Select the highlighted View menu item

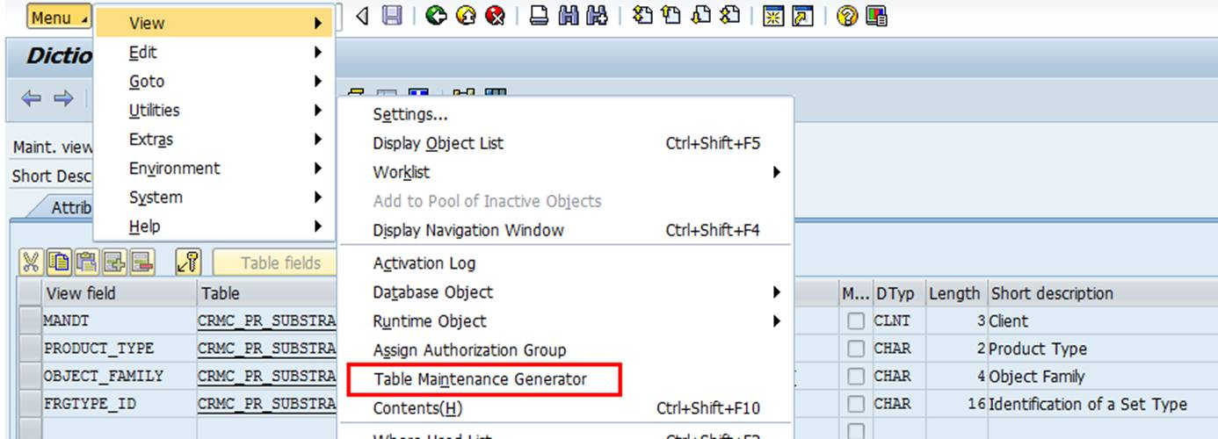click(x=214, y=23)
